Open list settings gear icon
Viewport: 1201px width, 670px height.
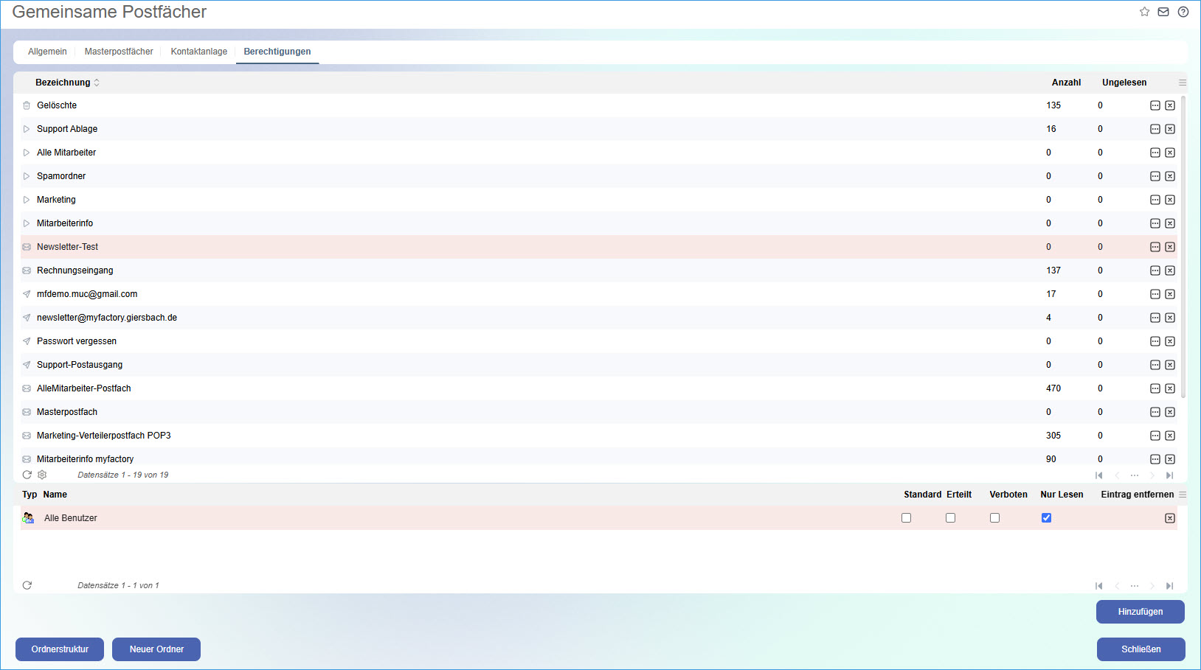tap(42, 475)
